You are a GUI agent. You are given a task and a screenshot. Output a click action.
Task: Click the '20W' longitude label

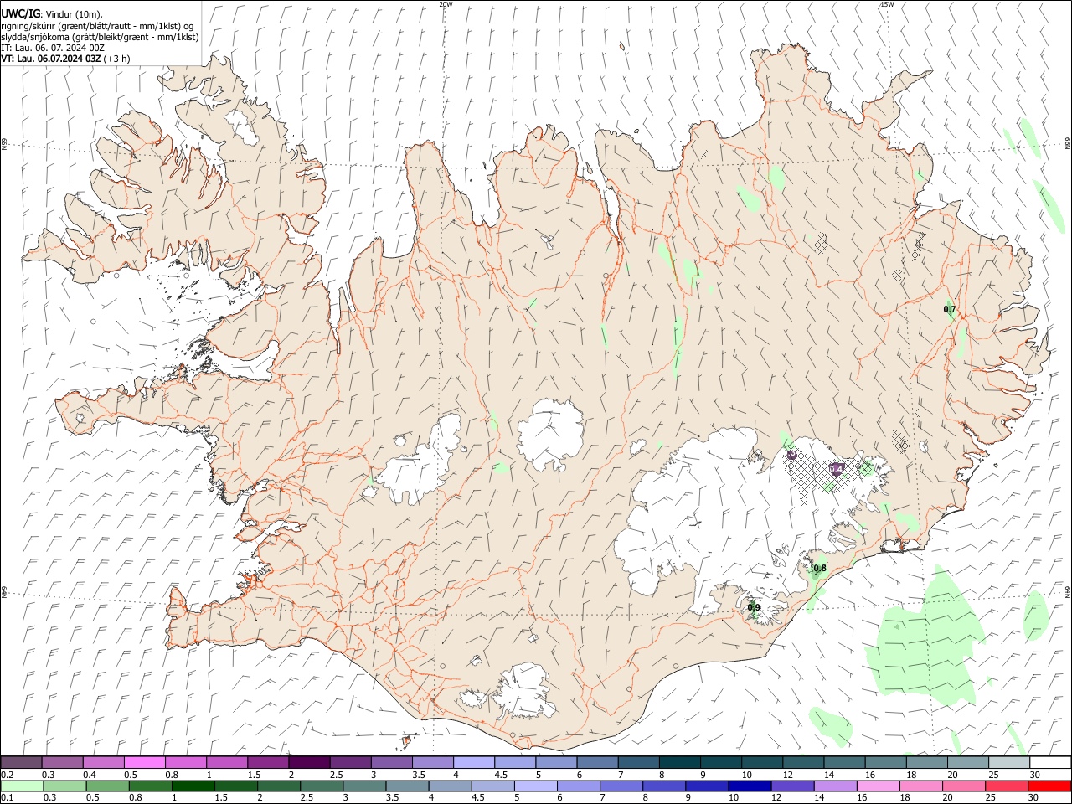446,4
